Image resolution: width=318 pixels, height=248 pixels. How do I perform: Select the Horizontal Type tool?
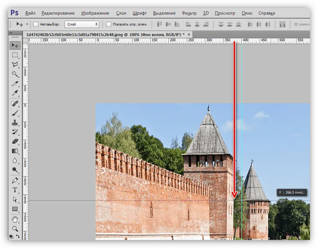(x=15, y=190)
